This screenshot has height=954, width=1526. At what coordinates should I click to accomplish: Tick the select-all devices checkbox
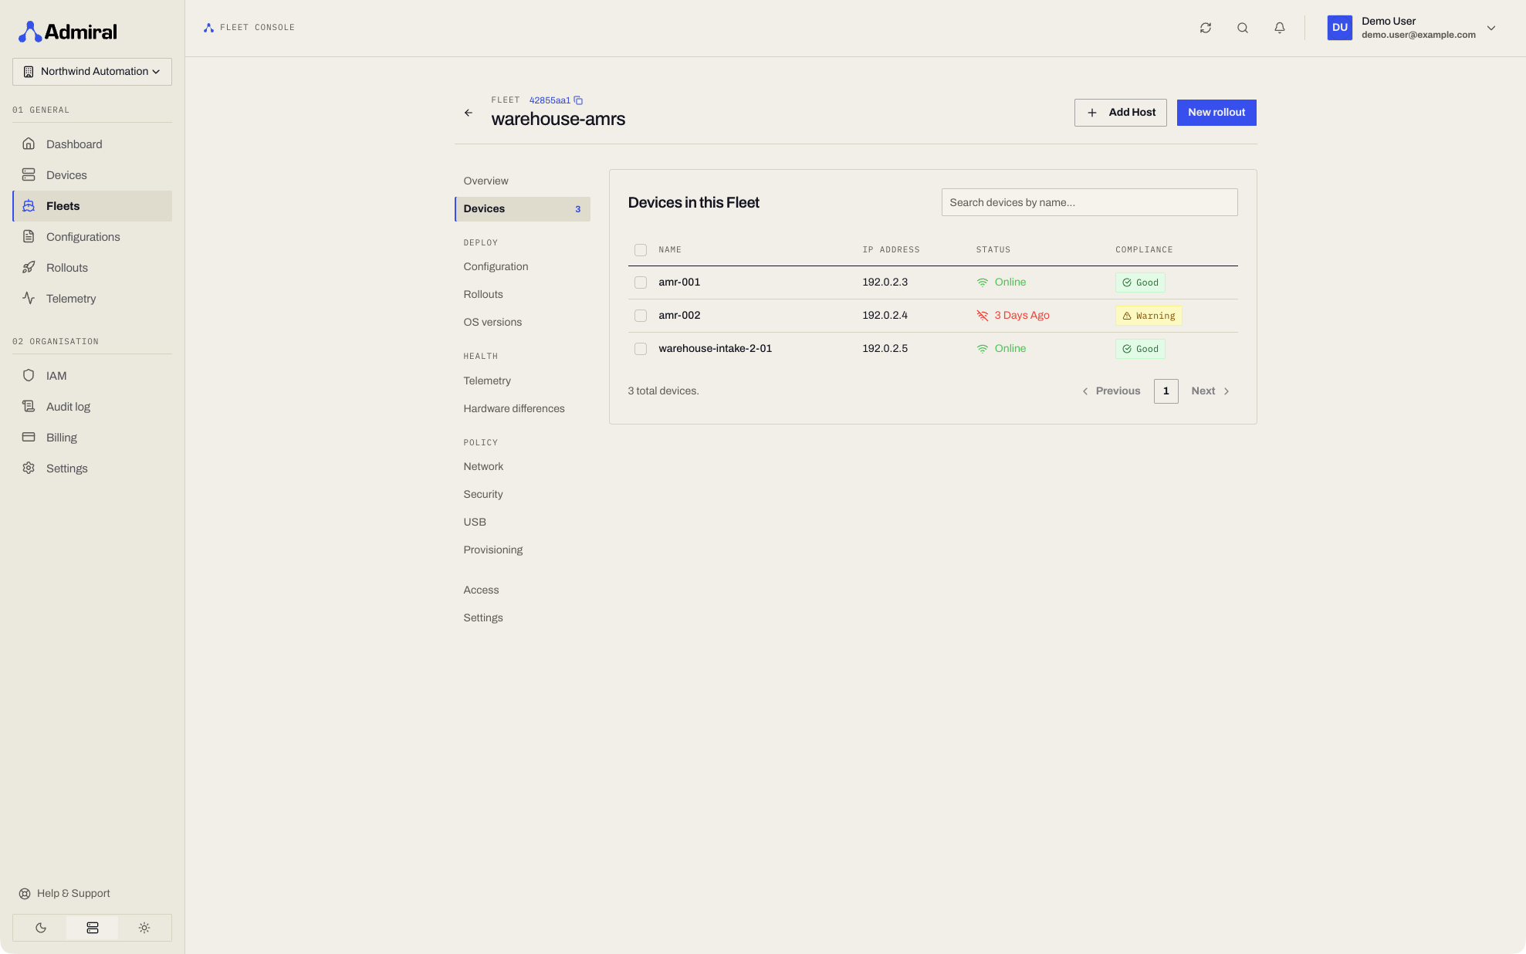(x=641, y=250)
